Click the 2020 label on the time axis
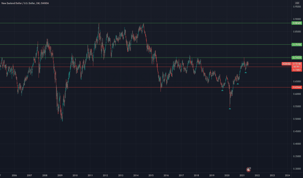 click(227, 175)
